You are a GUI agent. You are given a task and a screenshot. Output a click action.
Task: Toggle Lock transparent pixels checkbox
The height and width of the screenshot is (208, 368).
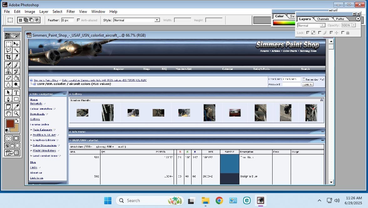(308, 33)
